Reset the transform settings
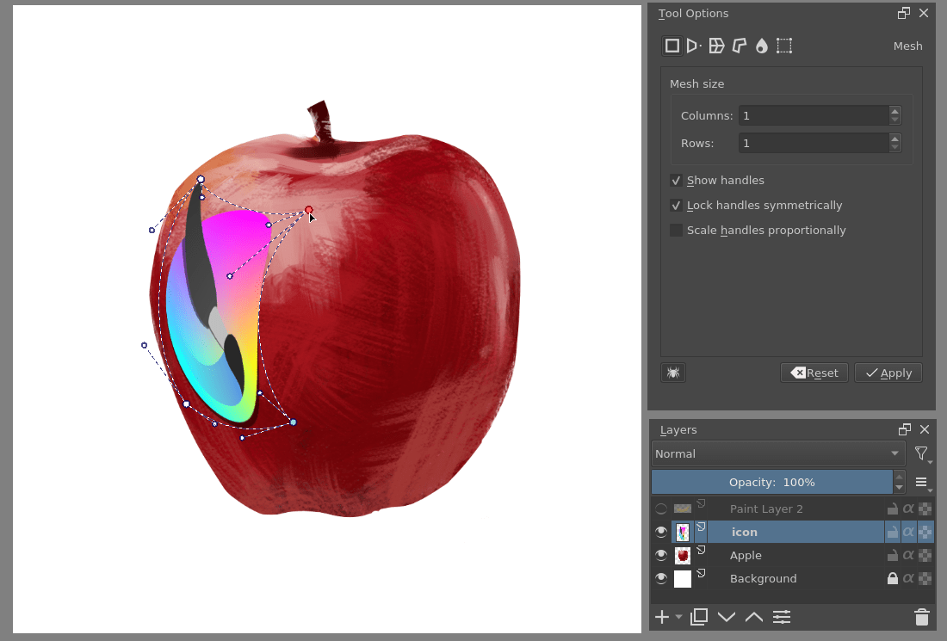The image size is (947, 641). [x=814, y=373]
